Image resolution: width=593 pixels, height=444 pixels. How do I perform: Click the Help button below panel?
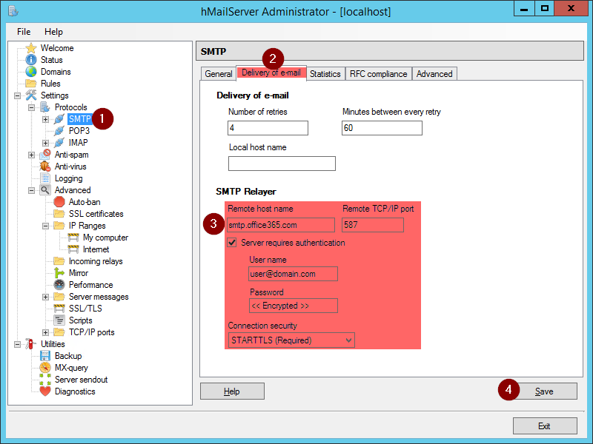(x=232, y=391)
